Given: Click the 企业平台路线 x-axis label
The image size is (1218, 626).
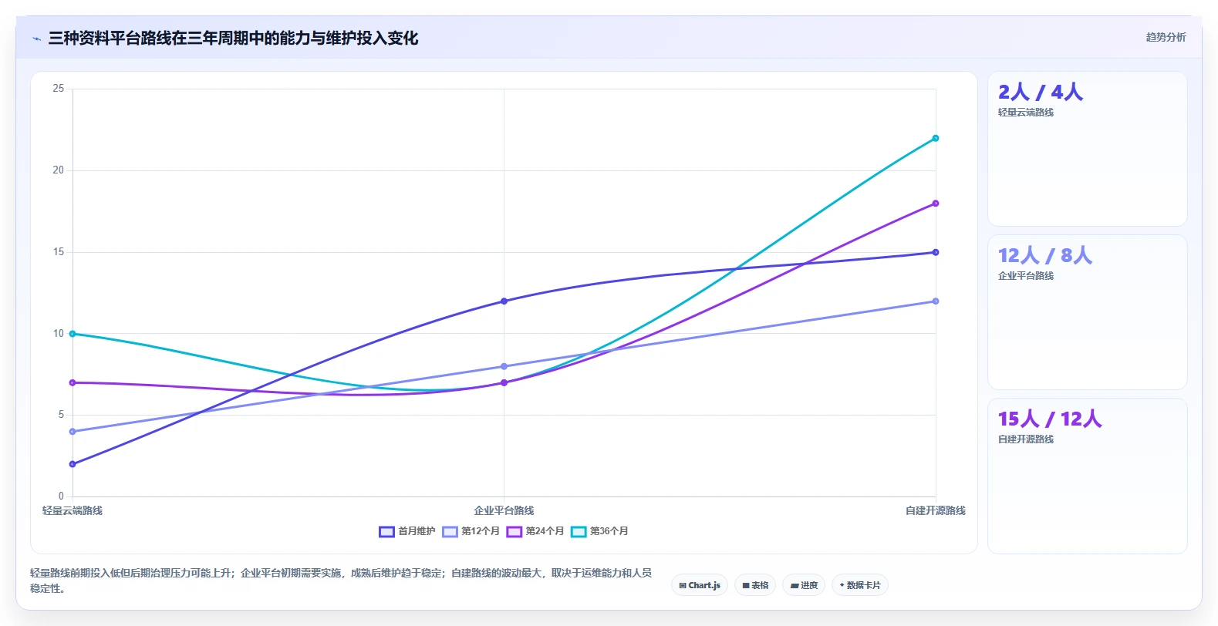Looking at the screenshot, I should point(504,510).
